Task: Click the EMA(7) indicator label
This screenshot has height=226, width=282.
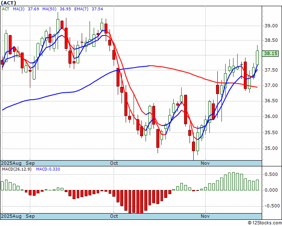Action: pyautogui.click(x=81, y=9)
